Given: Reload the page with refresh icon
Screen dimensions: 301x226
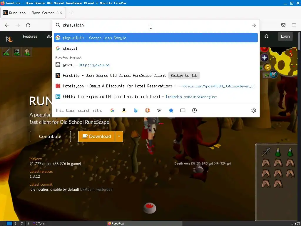Looking at the screenshot, I should [28, 25].
